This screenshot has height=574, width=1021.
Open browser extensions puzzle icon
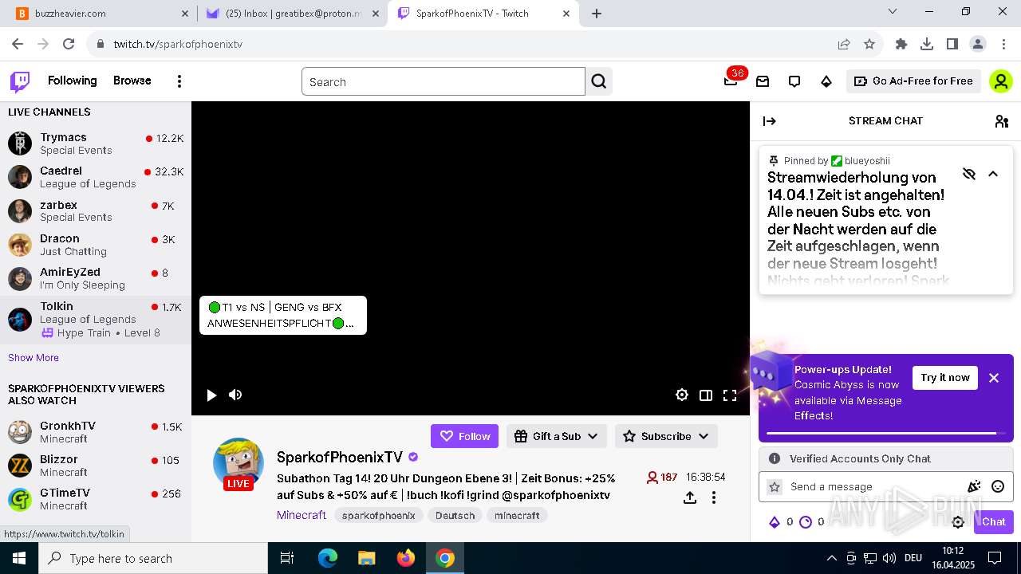[x=901, y=44]
